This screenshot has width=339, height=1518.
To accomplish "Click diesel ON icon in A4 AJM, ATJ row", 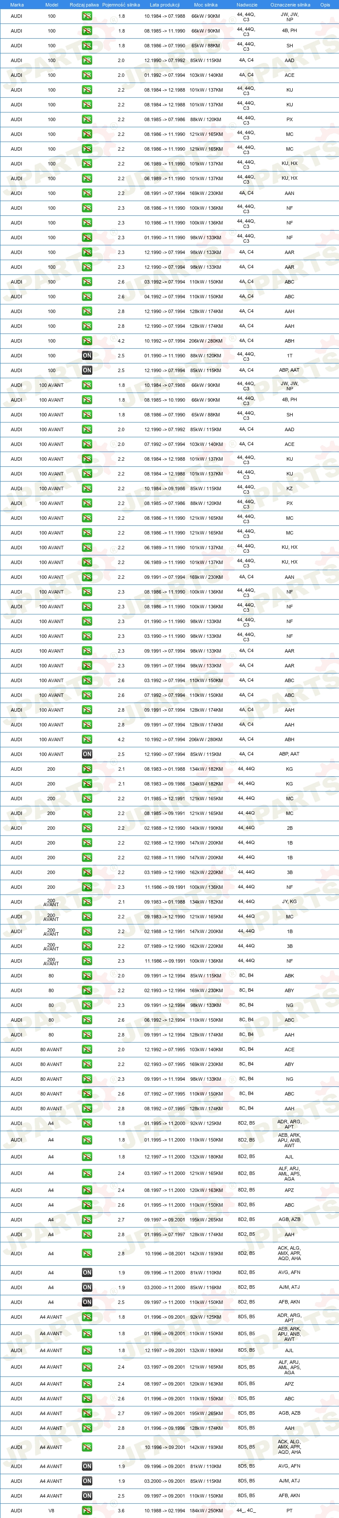I will [87, 1287].
